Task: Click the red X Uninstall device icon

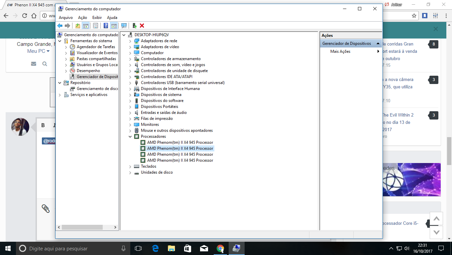Action: (142, 26)
